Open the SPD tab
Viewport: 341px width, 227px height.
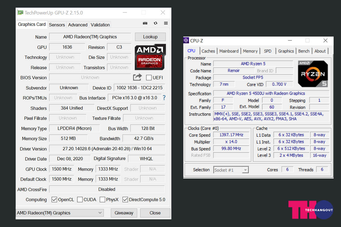268,51
